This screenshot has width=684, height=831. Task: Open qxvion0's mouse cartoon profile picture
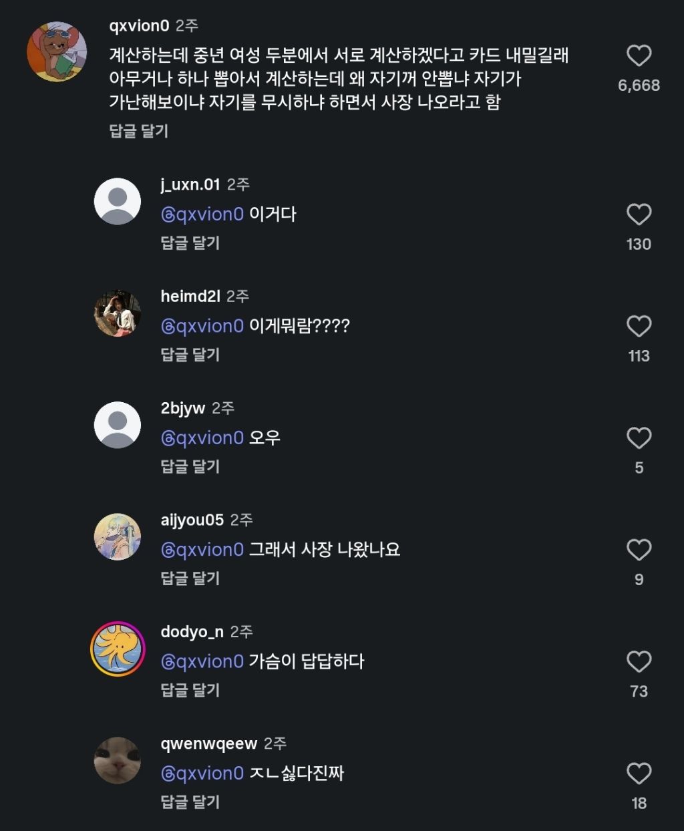[57, 51]
